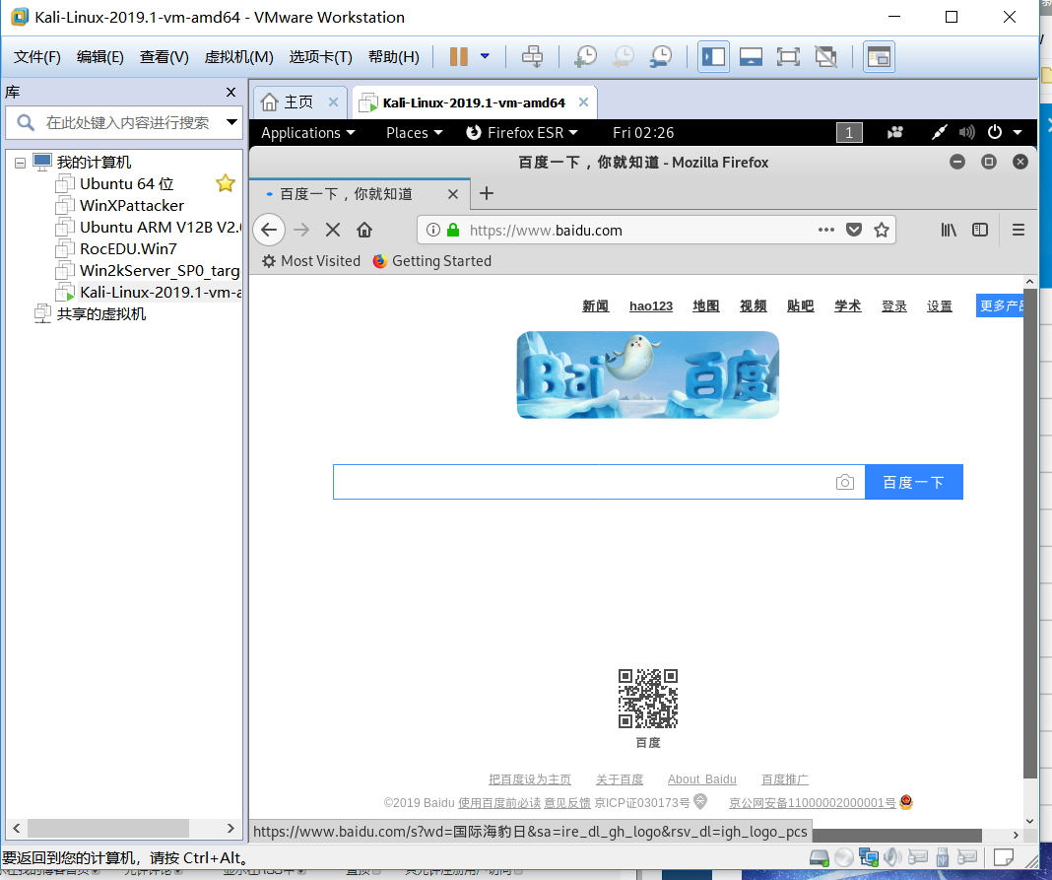Open the 选项卡(T) menu
The height and width of the screenshot is (880, 1052).
point(321,57)
